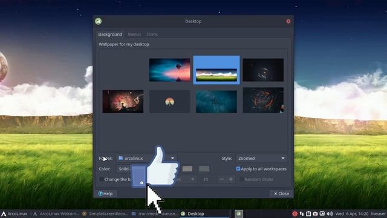Switch to /run/media file manager taskbar window
Screen dimensions: 387x218
pos(155,214)
